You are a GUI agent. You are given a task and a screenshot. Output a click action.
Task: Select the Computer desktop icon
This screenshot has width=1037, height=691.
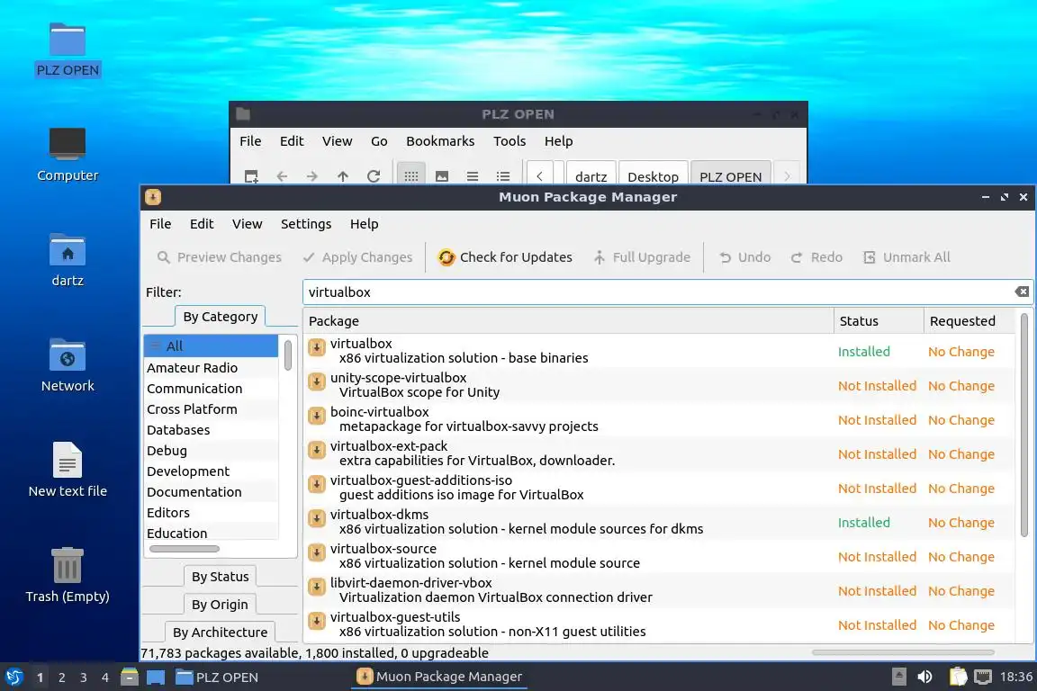68,144
